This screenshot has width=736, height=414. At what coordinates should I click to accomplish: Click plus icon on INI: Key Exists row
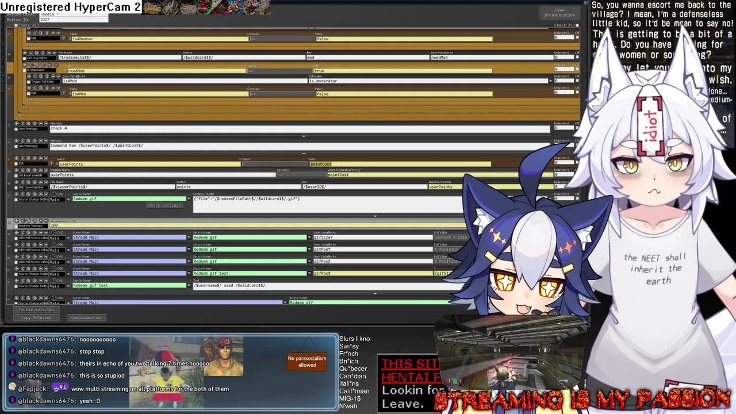[x=25, y=53]
